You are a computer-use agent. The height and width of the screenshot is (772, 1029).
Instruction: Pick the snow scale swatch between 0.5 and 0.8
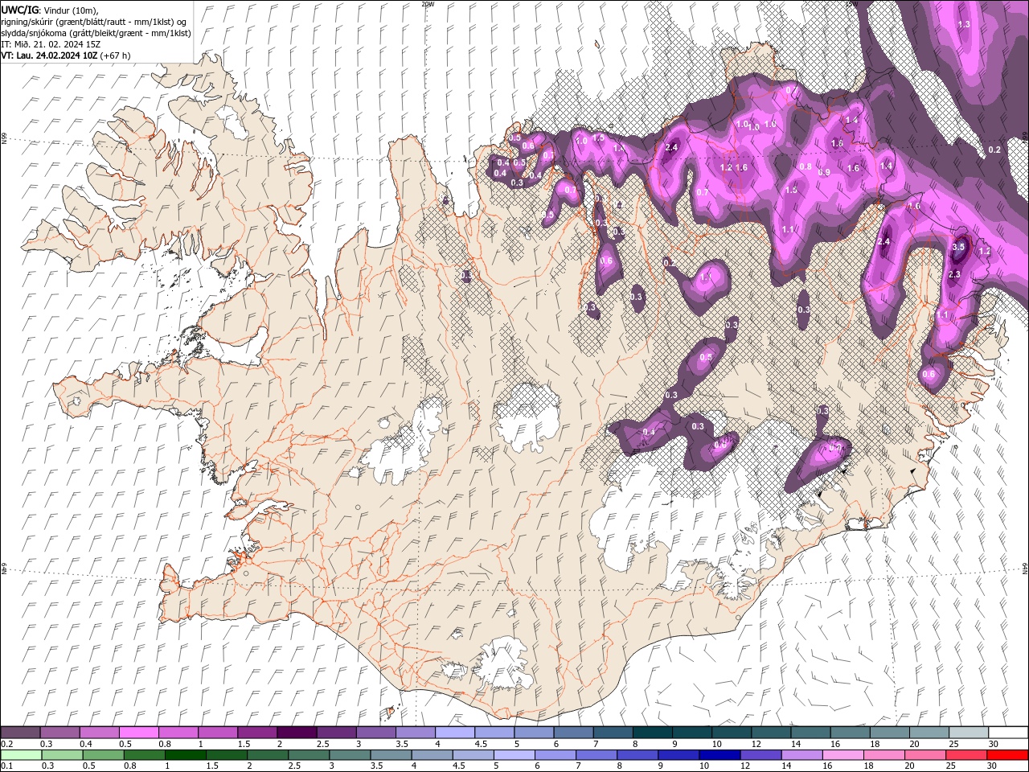pyautogui.click(x=138, y=733)
